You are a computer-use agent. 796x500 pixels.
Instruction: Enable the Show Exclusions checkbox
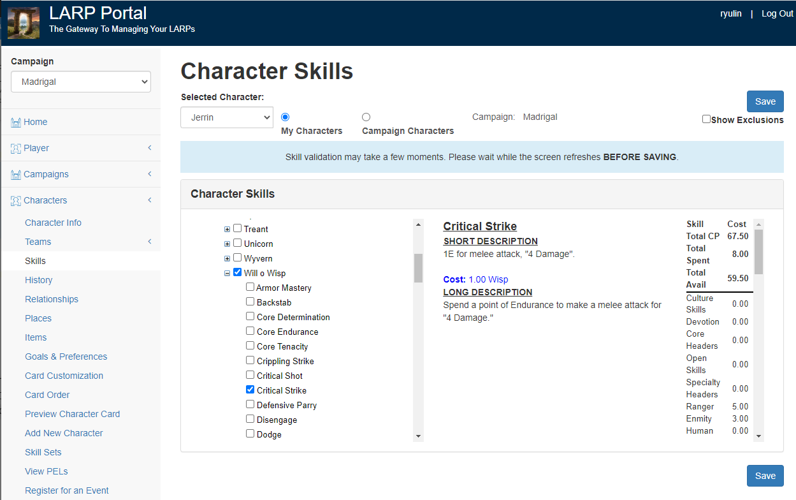tap(706, 119)
